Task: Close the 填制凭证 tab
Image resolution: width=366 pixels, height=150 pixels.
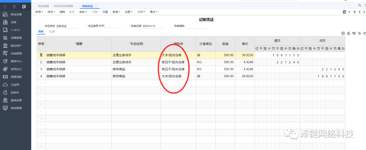Action: coord(96,6)
